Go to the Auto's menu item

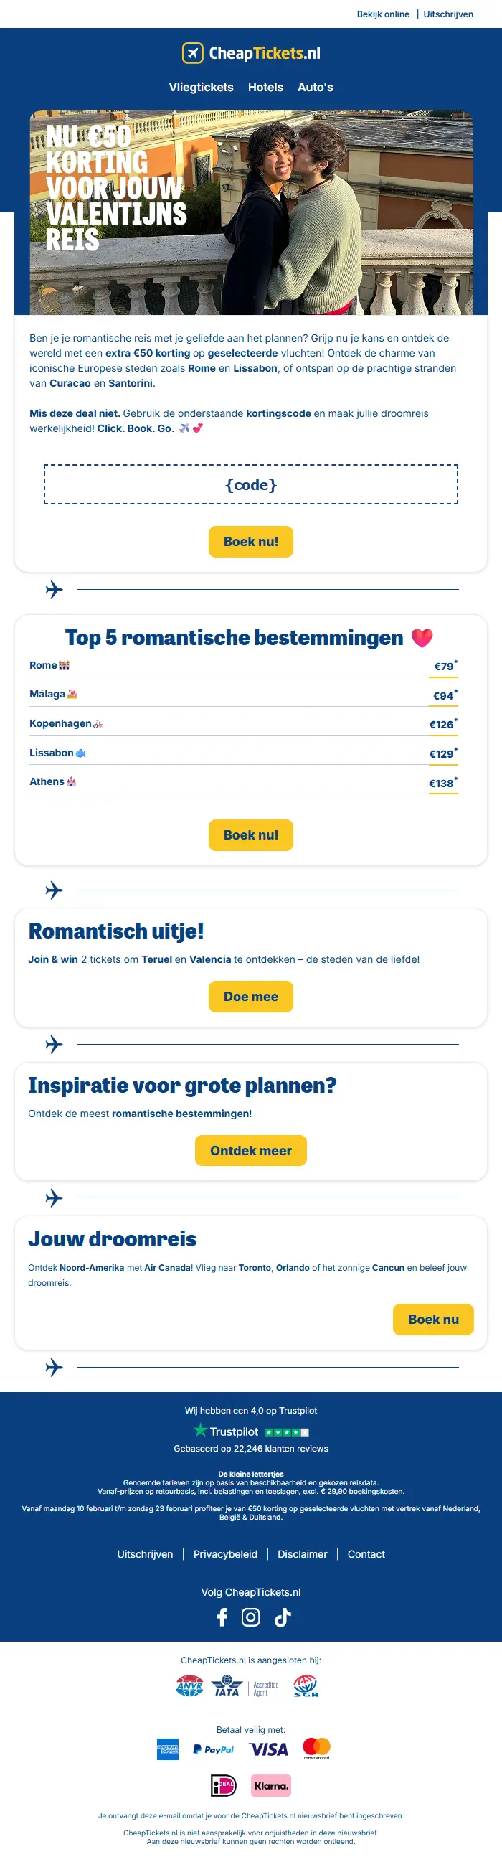pyautogui.click(x=315, y=87)
